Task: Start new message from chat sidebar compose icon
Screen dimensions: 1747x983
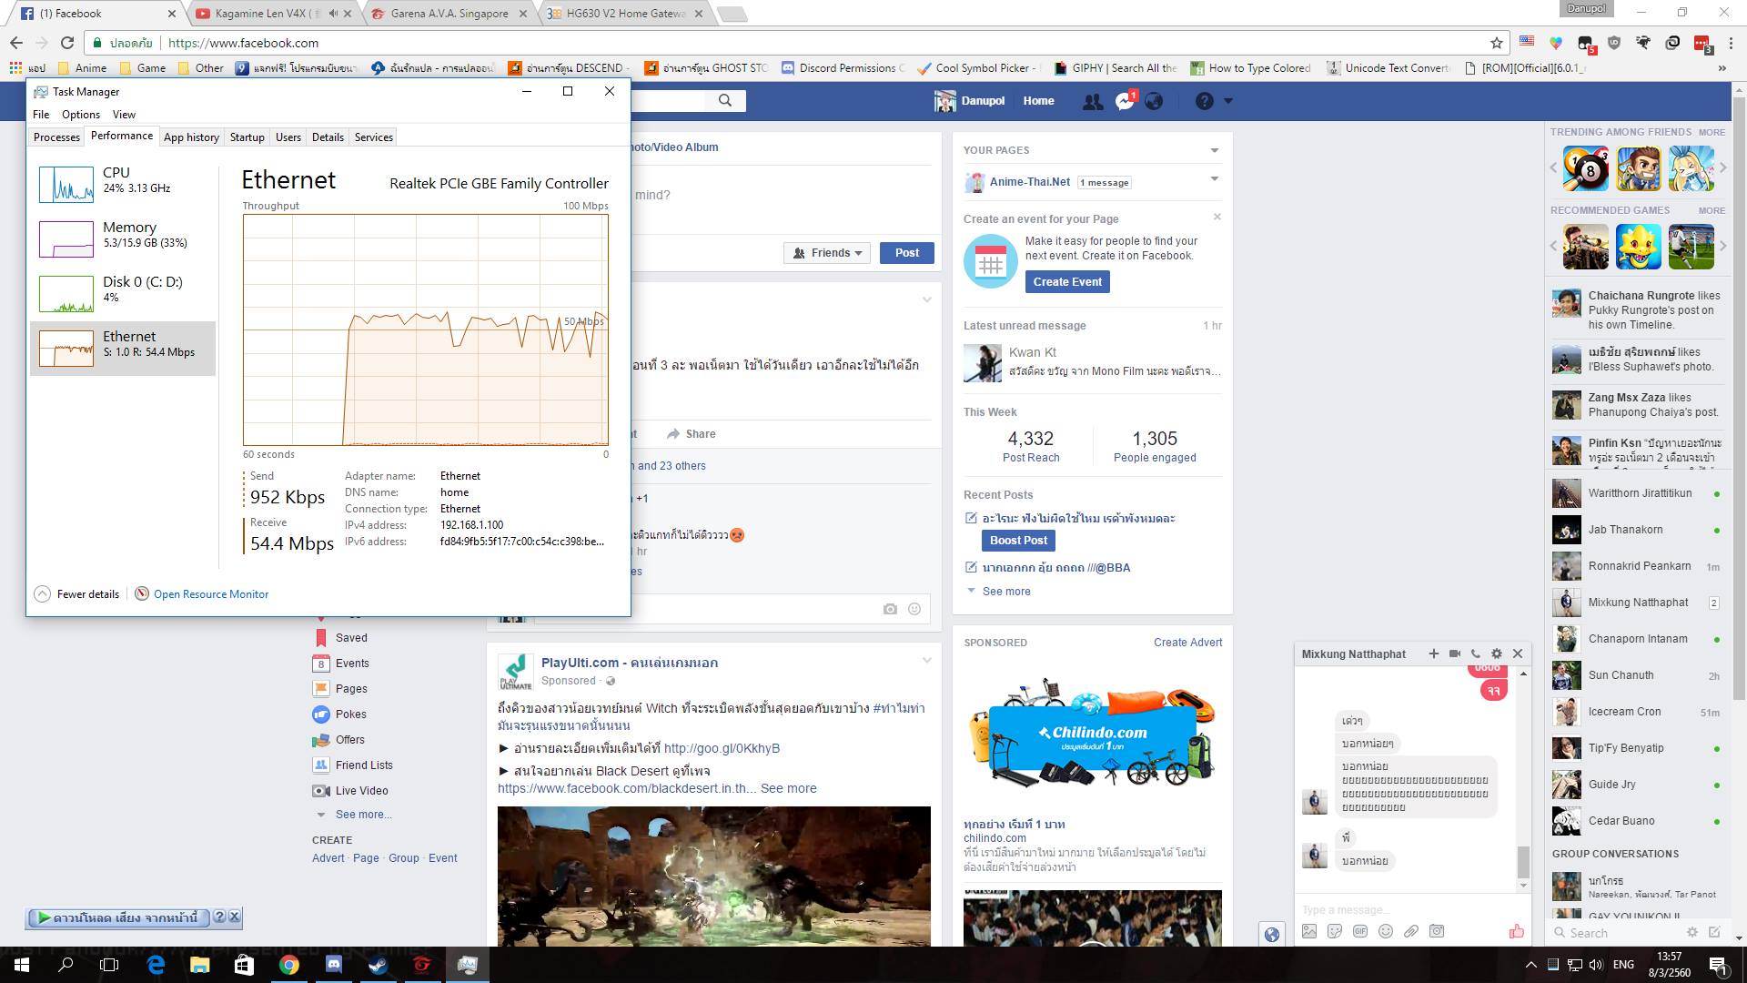Action: coord(1714,932)
